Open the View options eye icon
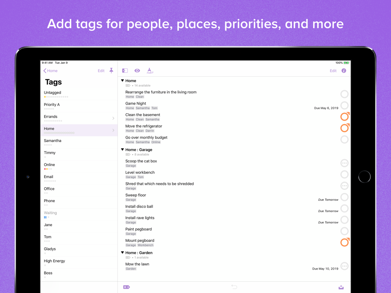 pos(137,70)
